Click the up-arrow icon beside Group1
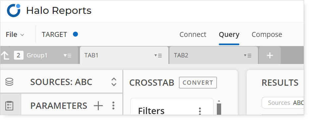This screenshot has width=309, height=120. click(5, 55)
